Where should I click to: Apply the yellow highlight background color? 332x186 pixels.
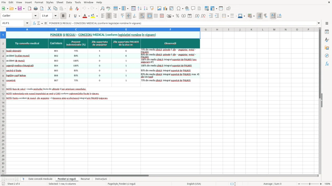pyautogui.click(x=93, y=16)
